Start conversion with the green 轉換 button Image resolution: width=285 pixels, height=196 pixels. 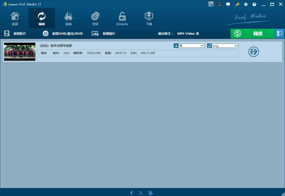(252, 34)
